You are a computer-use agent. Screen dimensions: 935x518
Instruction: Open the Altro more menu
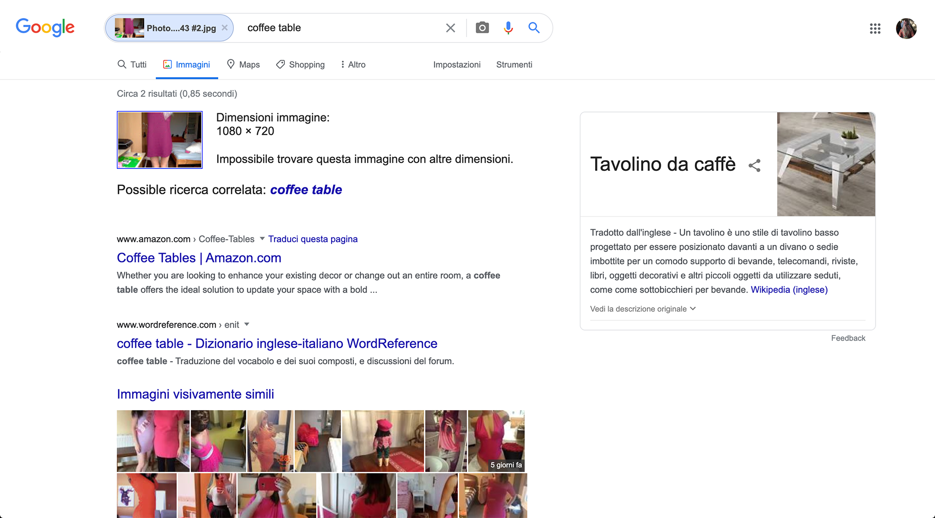[353, 64]
